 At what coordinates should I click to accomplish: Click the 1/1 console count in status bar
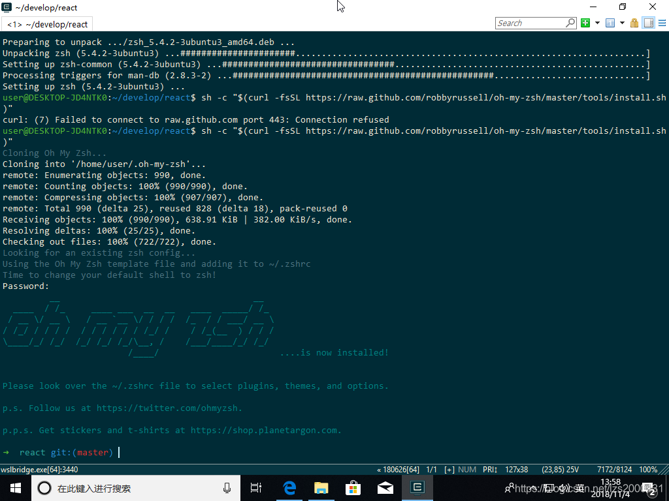pyautogui.click(x=431, y=470)
